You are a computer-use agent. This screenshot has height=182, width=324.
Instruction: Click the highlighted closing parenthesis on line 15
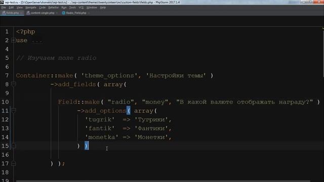click(x=87, y=146)
